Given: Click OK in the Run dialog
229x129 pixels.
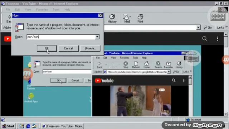Looking at the screenshot, I should pos(47,48).
